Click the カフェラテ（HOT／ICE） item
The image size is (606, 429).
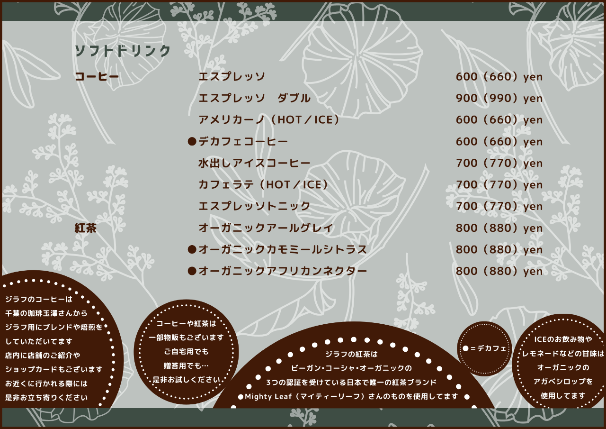tap(263, 185)
